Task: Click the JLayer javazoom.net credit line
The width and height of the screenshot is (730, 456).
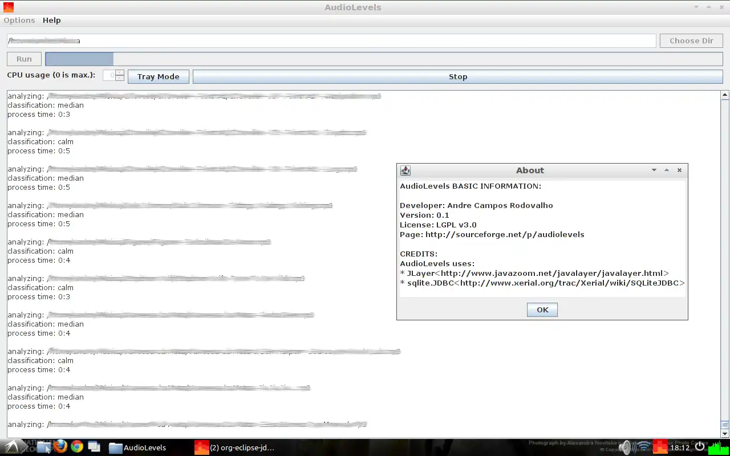Action: (x=534, y=273)
